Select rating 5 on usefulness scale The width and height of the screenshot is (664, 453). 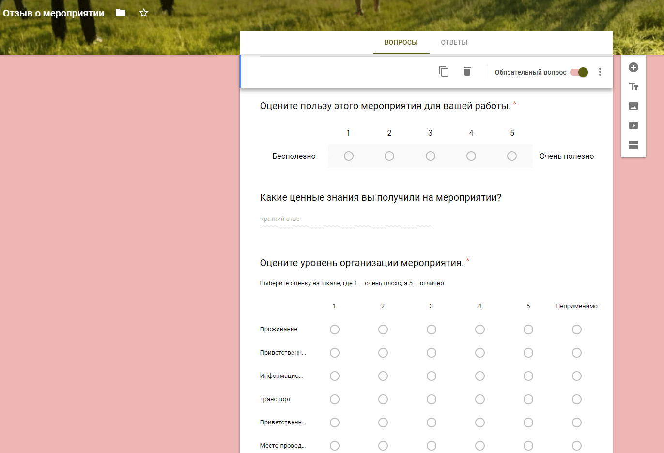coord(512,156)
